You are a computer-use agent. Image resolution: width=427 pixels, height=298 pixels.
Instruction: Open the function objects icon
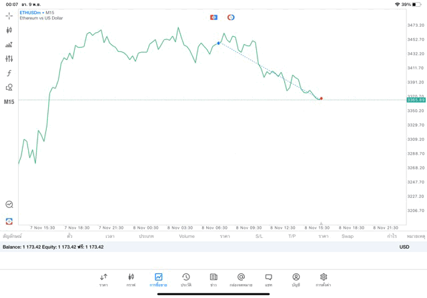point(9,73)
